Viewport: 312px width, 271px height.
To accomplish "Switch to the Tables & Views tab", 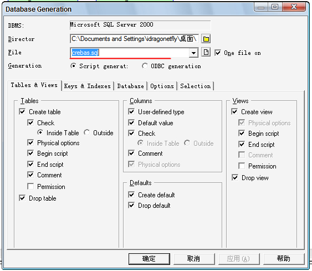I will pos(34,85).
